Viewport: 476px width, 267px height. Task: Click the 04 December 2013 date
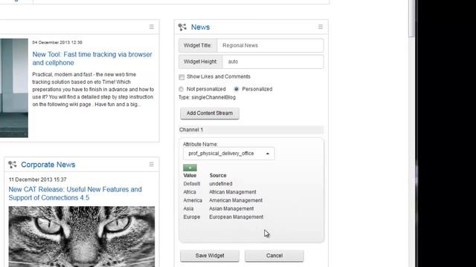point(57,42)
